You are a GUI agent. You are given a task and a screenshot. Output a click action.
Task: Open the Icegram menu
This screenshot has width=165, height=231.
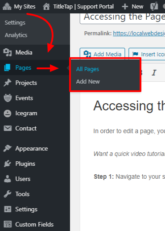click(26, 113)
